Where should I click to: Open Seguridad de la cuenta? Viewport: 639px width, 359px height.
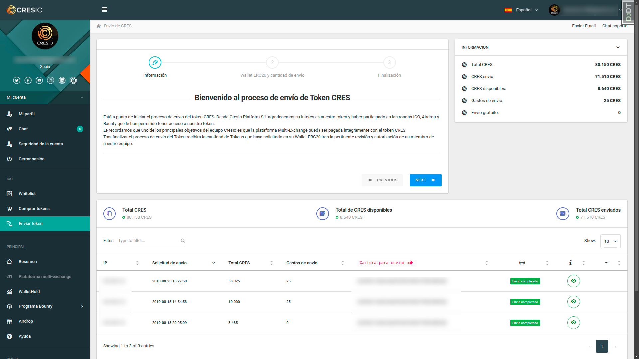[x=45, y=144]
